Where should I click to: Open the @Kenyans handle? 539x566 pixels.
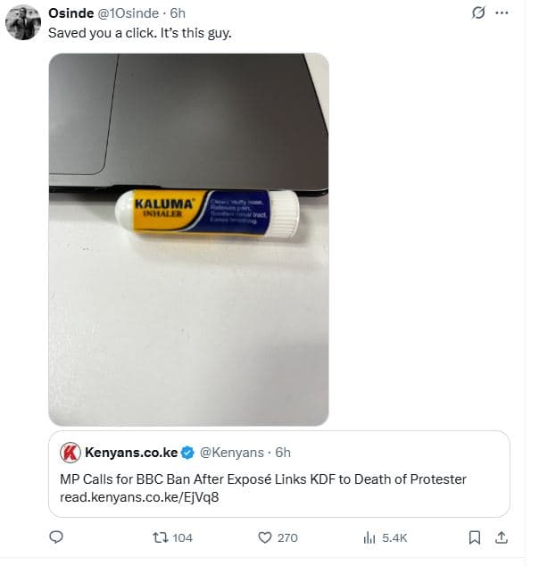(x=236, y=453)
